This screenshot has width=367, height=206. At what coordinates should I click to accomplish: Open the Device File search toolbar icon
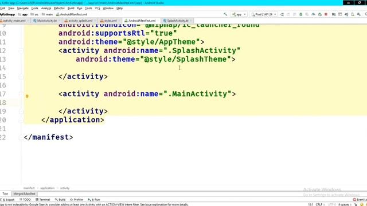tap(353, 14)
